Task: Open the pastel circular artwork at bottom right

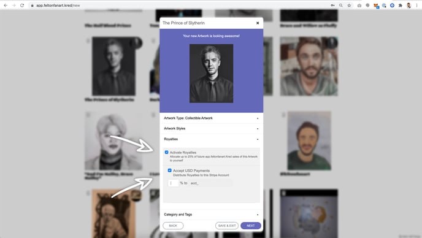Action: click(x=309, y=213)
